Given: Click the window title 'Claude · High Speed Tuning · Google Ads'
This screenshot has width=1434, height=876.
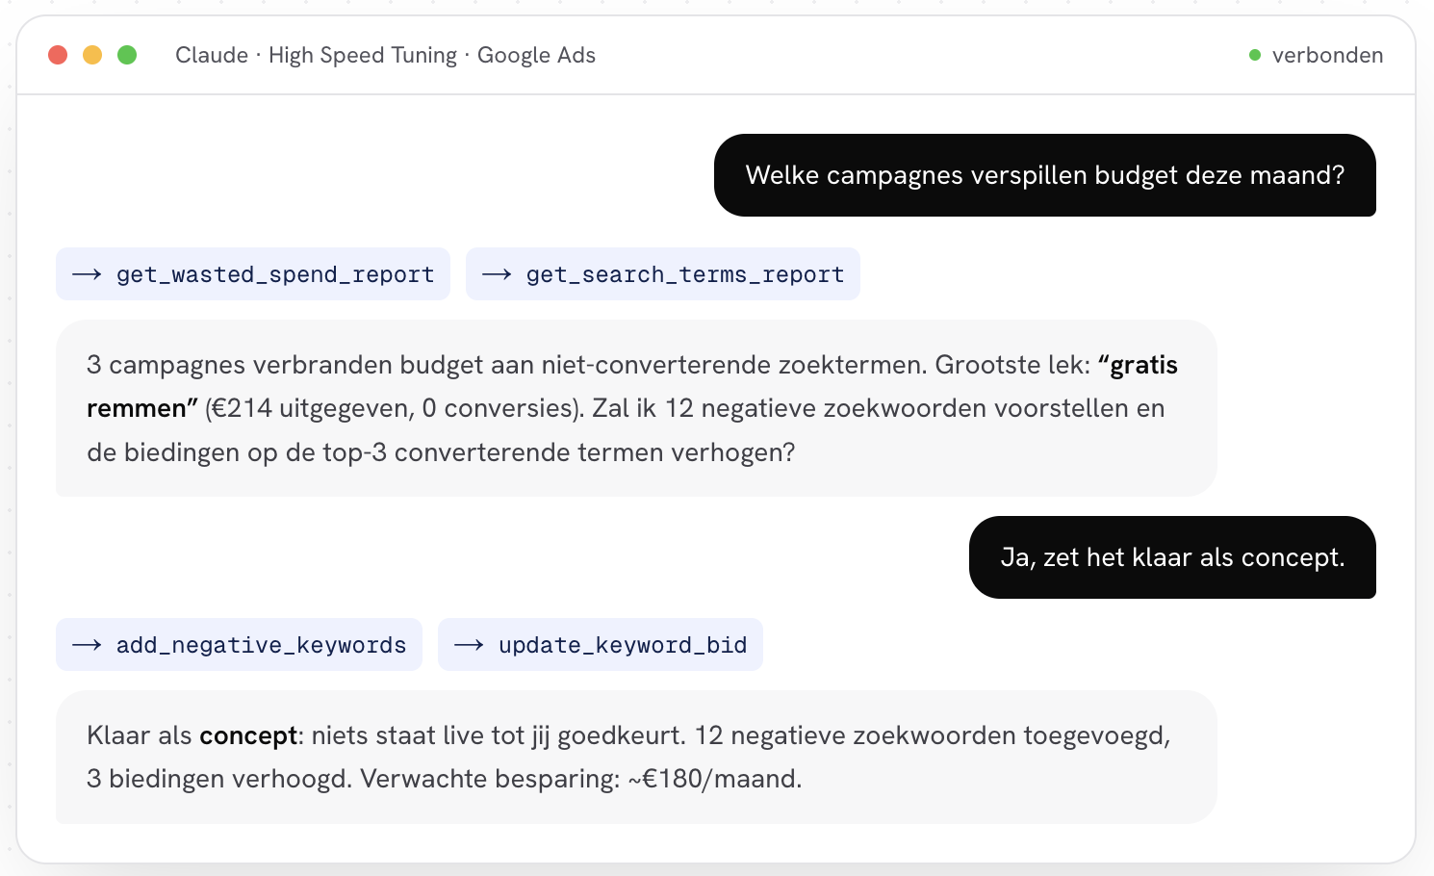Looking at the screenshot, I should click(385, 55).
